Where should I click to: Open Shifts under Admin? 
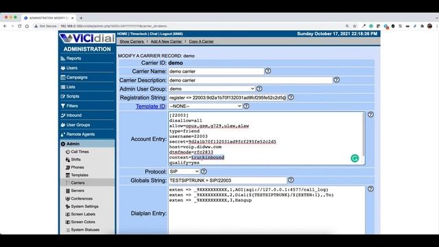tap(75, 159)
